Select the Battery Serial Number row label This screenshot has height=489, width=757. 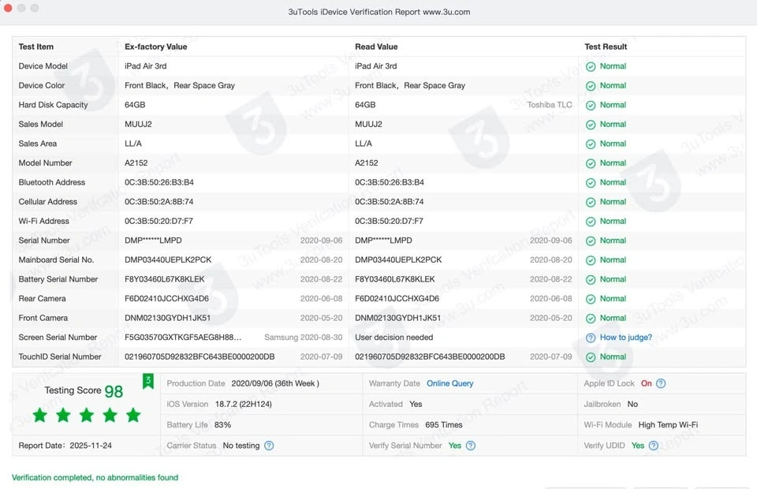pos(58,279)
